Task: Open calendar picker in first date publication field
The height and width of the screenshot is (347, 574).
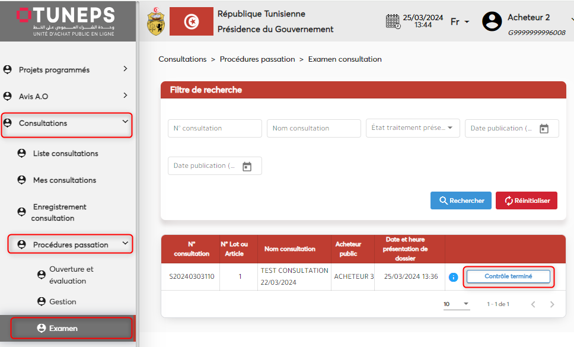Action: point(544,129)
